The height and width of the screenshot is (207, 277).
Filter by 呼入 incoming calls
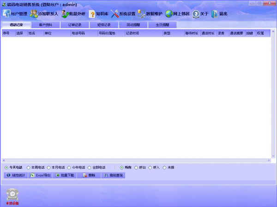click(x=150, y=167)
